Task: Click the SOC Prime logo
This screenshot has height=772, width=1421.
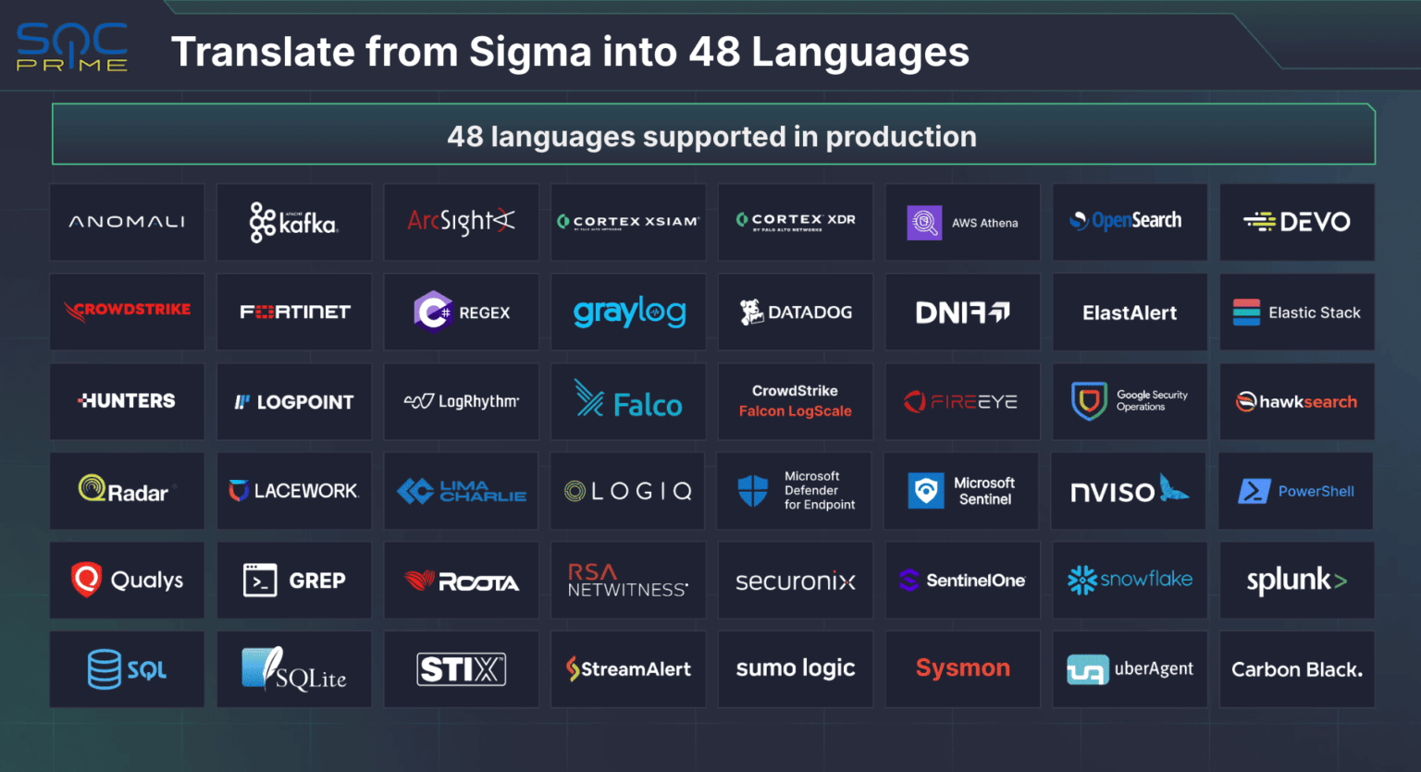Action: [71, 46]
